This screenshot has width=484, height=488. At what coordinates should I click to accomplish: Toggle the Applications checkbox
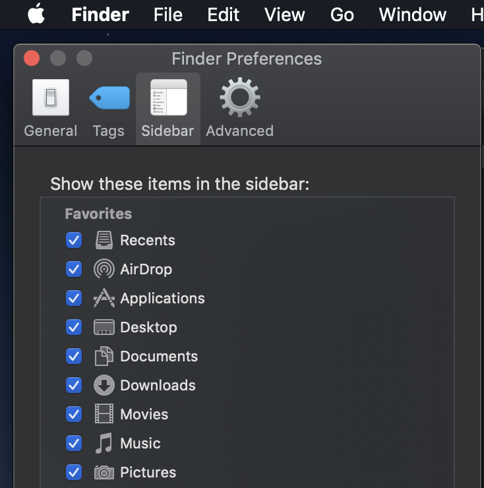point(74,298)
